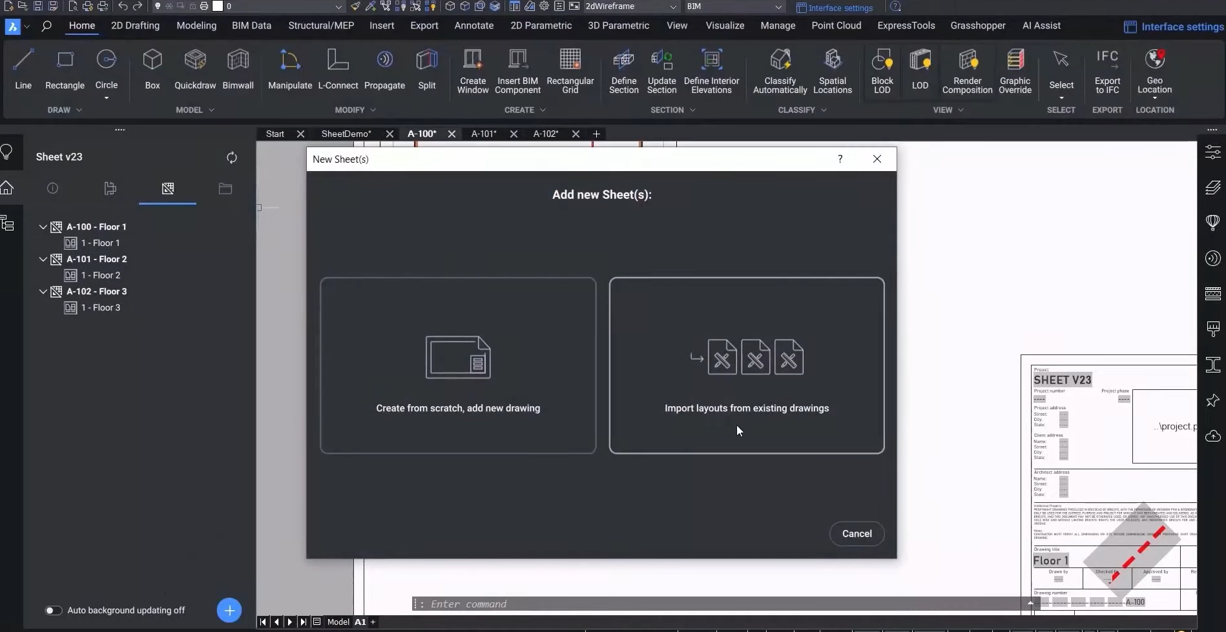
Task: Open the 2D Drafting ribbon tab
Action: pos(135,26)
